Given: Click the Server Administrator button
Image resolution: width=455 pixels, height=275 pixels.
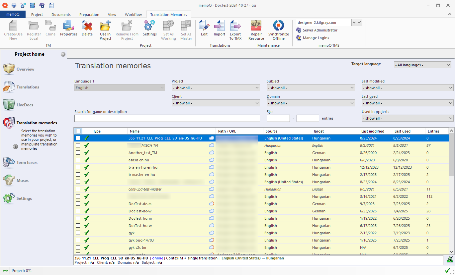Looking at the screenshot, I should tap(319, 30).
